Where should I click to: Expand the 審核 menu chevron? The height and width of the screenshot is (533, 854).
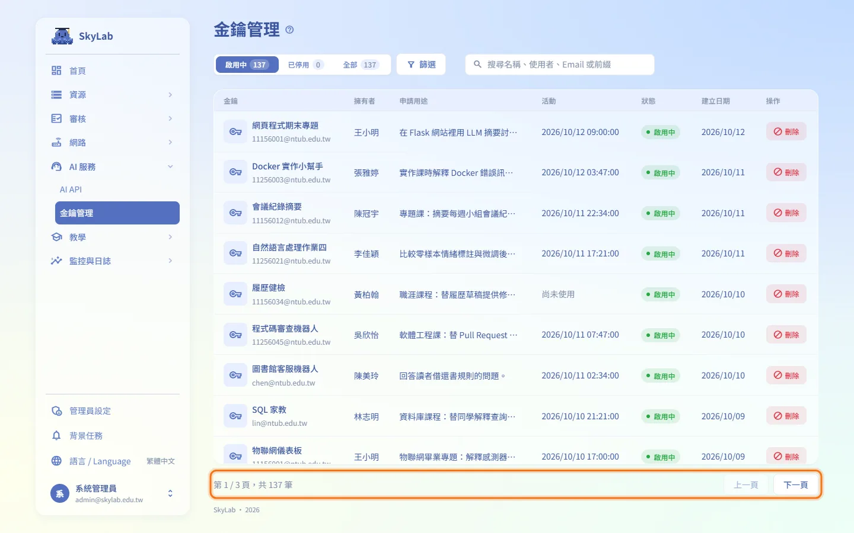pyautogui.click(x=170, y=118)
